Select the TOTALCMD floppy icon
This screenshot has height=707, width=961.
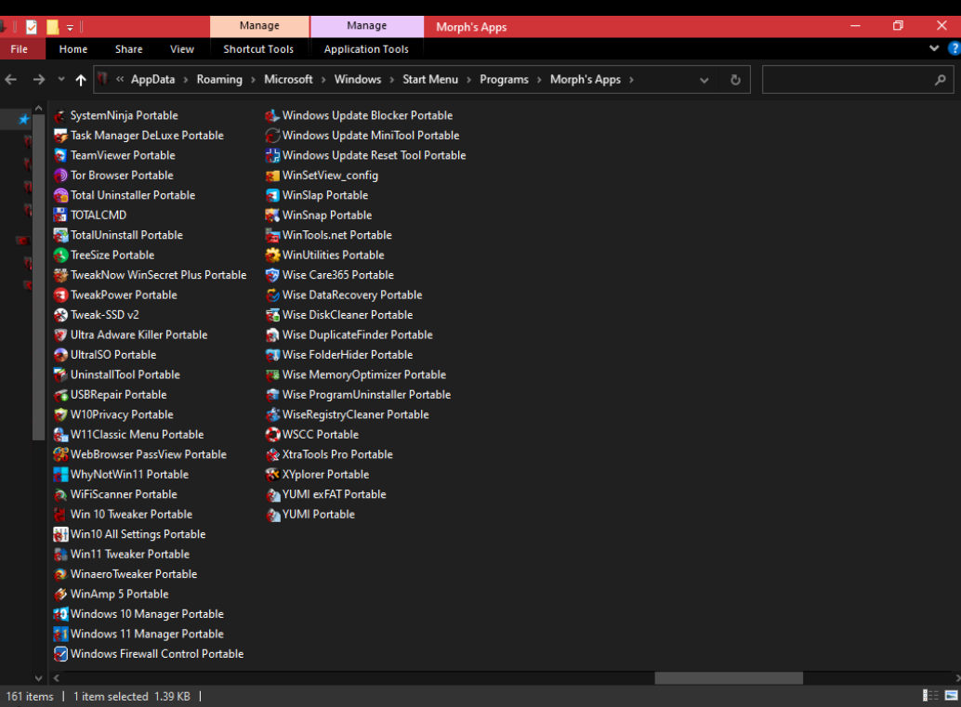60,216
